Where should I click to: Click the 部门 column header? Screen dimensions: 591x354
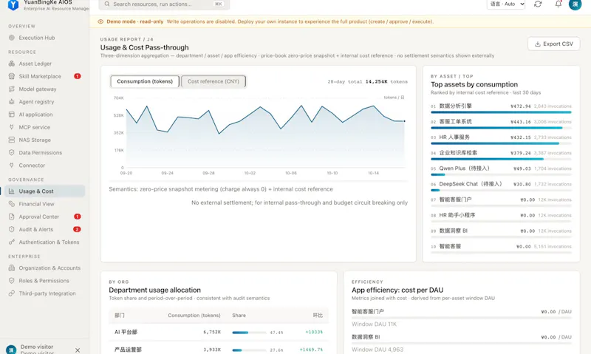(x=120, y=316)
